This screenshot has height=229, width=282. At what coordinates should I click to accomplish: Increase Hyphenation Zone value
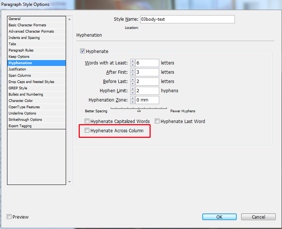coord(132,98)
